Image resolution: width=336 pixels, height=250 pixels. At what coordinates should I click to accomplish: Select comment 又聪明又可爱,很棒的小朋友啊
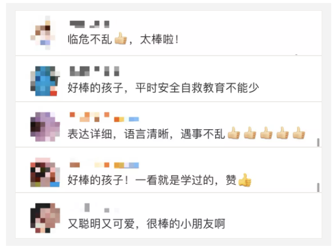[x=146, y=224]
